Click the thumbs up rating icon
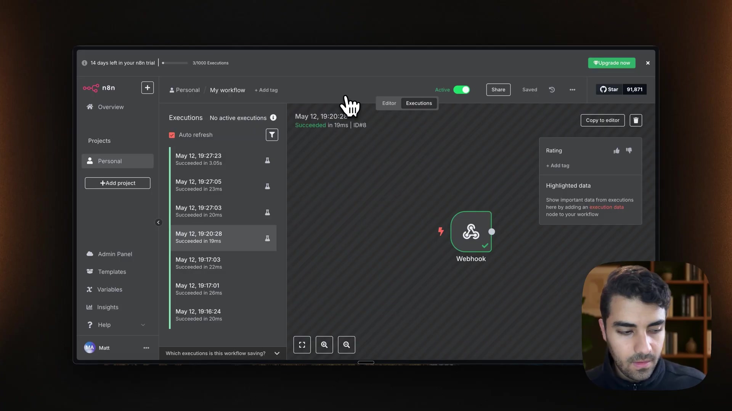The height and width of the screenshot is (411, 732). 616,151
